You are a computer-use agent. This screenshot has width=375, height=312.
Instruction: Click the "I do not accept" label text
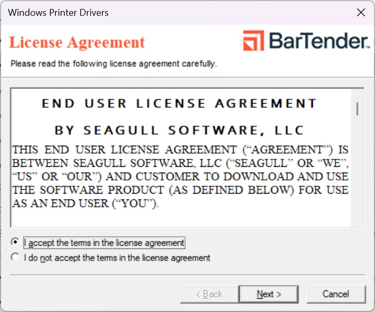click(x=117, y=258)
